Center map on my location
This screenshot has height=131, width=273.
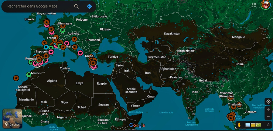click(x=268, y=101)
